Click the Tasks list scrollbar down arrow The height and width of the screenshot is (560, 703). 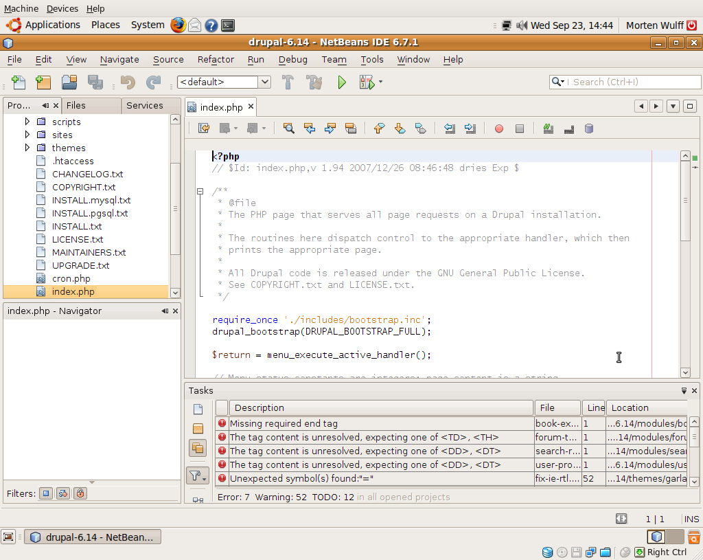click(693, 482)
